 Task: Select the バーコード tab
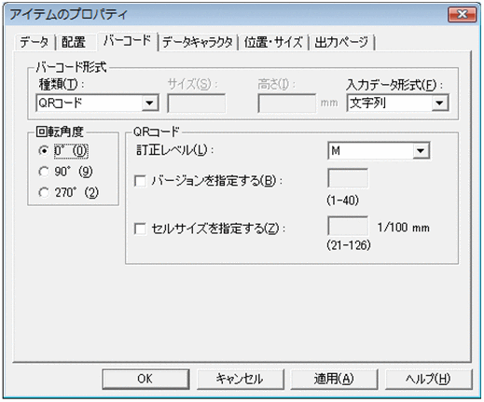click(127, 40)
